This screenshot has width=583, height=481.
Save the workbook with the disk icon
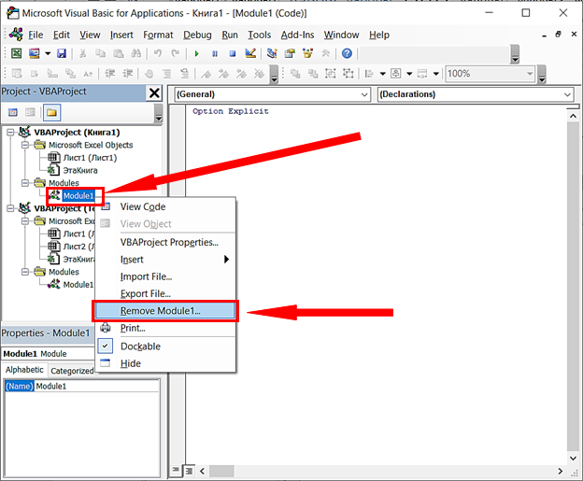62,53
